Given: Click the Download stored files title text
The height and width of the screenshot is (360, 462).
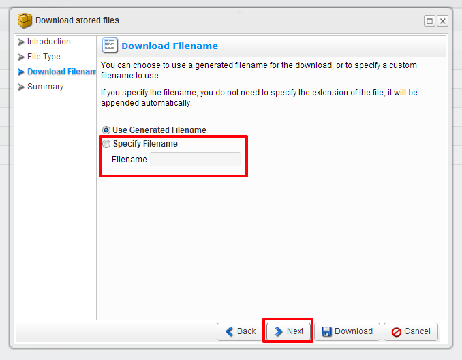Looking at the screenshot, I should pos(77,20).
